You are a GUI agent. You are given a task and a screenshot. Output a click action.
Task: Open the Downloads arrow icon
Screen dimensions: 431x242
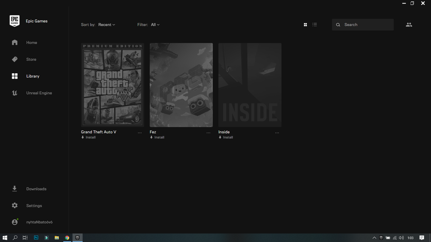(14, 189)
